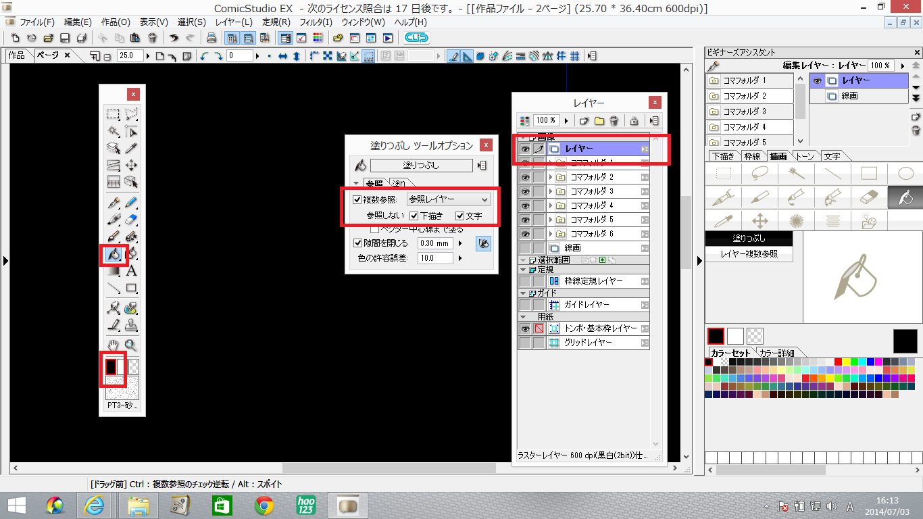Pick the red swatch in the color set
The width and height of the screenshot is (923, 519).
[838, 362]
